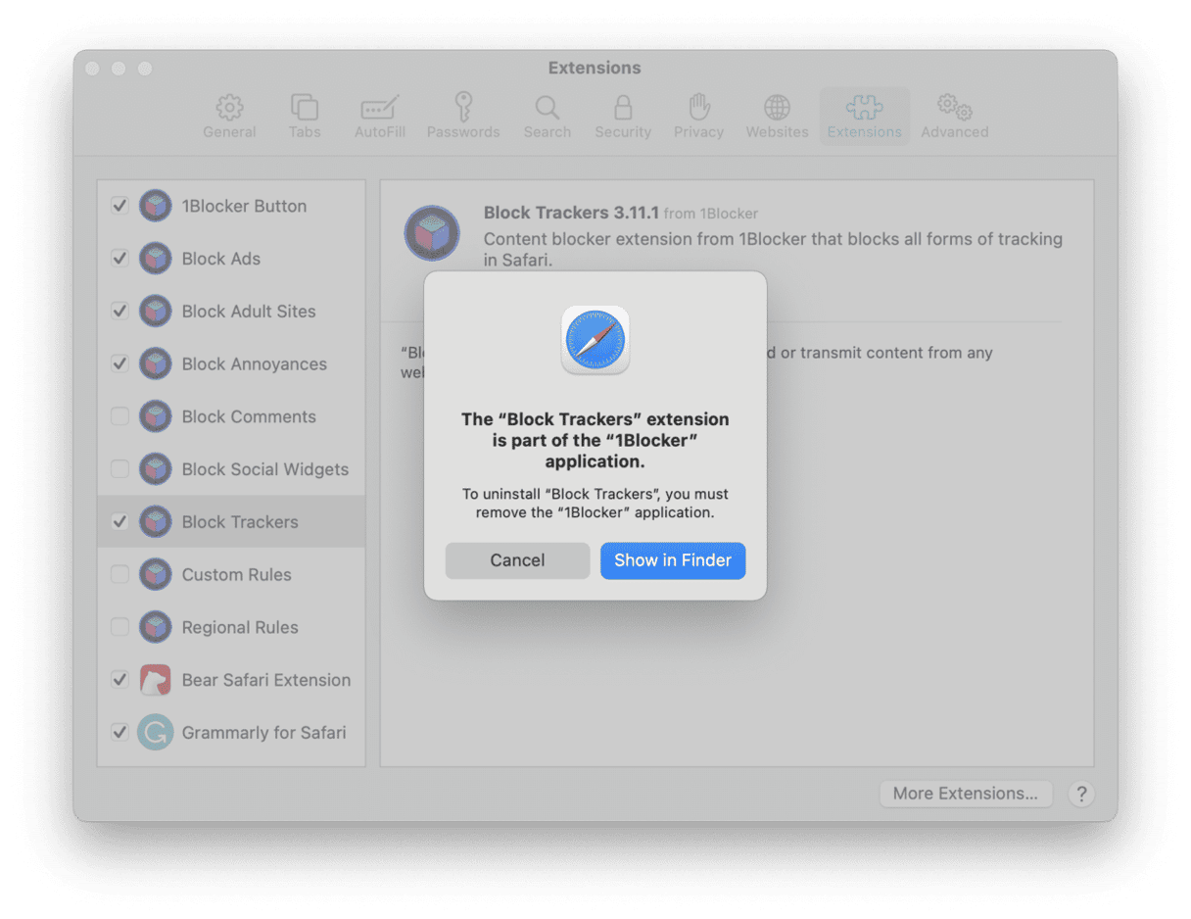Open the Search preferences pane
Viewport: 1191px width, 919px height.
547,108
